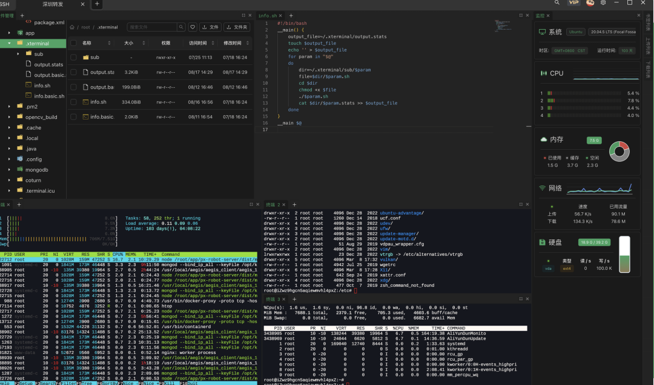Image resolution: width=654 pixels, height=385 pixels.
Task: Expand the .pm2 folder
Action: coord(9,107)
